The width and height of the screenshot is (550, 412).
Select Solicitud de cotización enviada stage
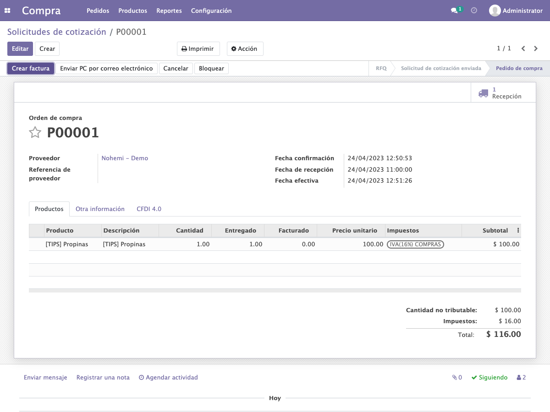coord(441,69)
